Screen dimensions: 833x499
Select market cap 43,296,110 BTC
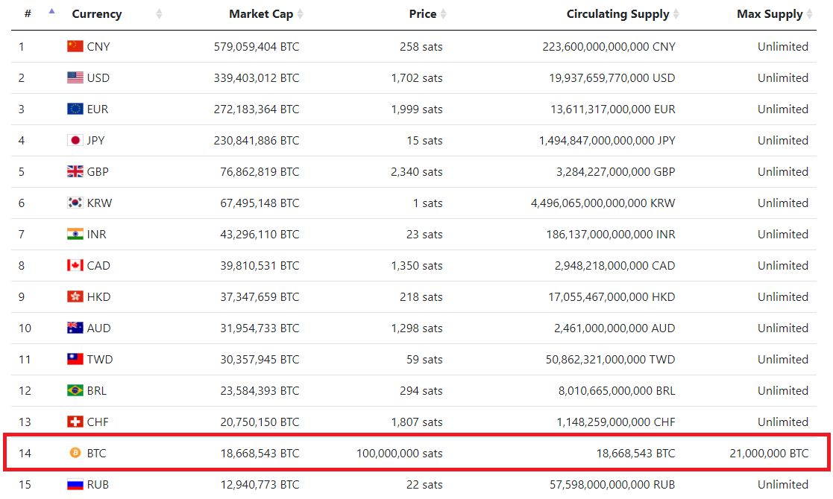click(260, 235)
